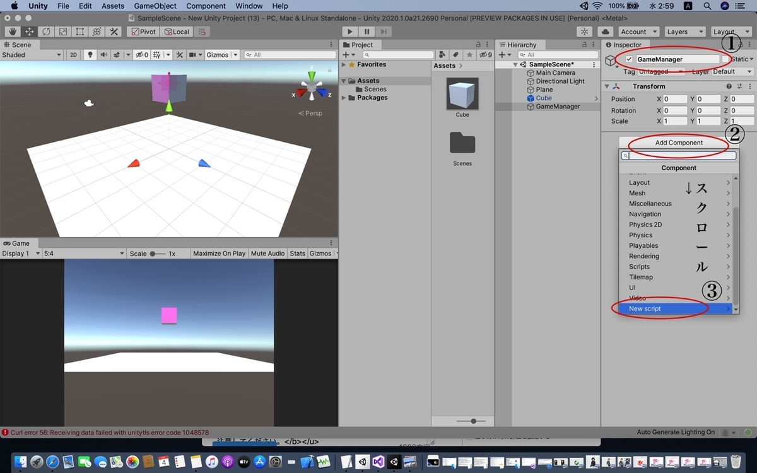Click the Step frame button
The height and width of the screenshot is (473, 757).
pyautogui.click(x=383, y=32)
